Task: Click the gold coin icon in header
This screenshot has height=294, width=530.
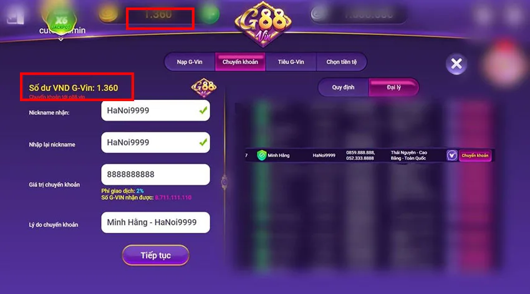Action: (x=108, y=14)
